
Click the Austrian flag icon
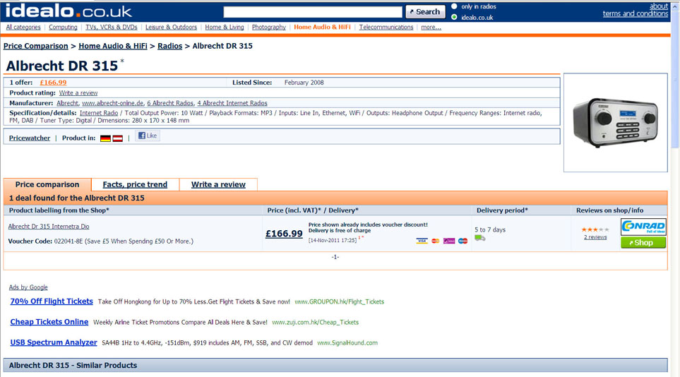click(117, 138)
